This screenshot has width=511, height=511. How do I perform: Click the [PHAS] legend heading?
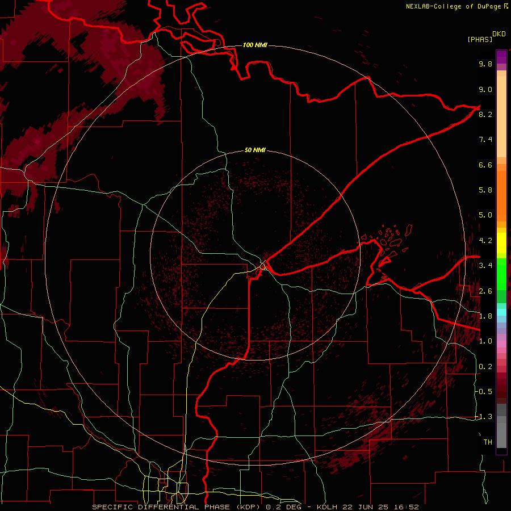coord(480,39)
